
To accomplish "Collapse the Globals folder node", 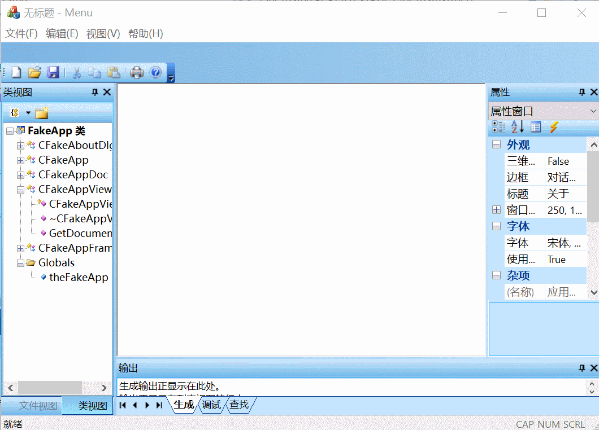I will point(21,263).
